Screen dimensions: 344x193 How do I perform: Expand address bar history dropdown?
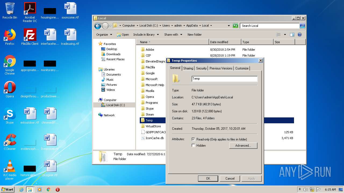coord(229,26)
